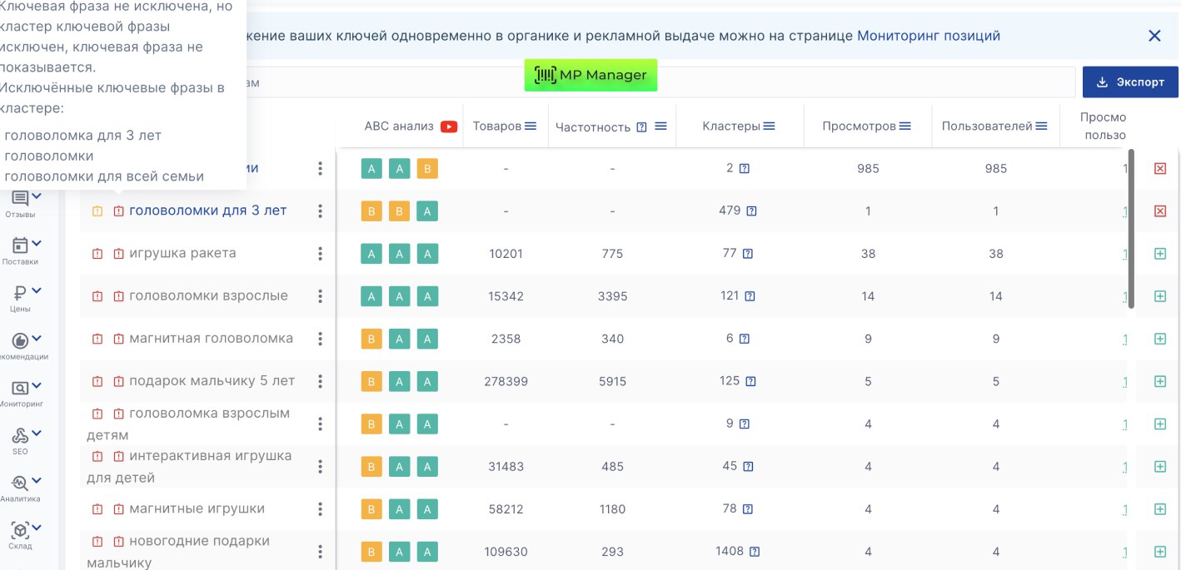Click the three-dot menu for игрушка ракета
The width and height of the screenshot is (1181, 570).
[320, 254]
